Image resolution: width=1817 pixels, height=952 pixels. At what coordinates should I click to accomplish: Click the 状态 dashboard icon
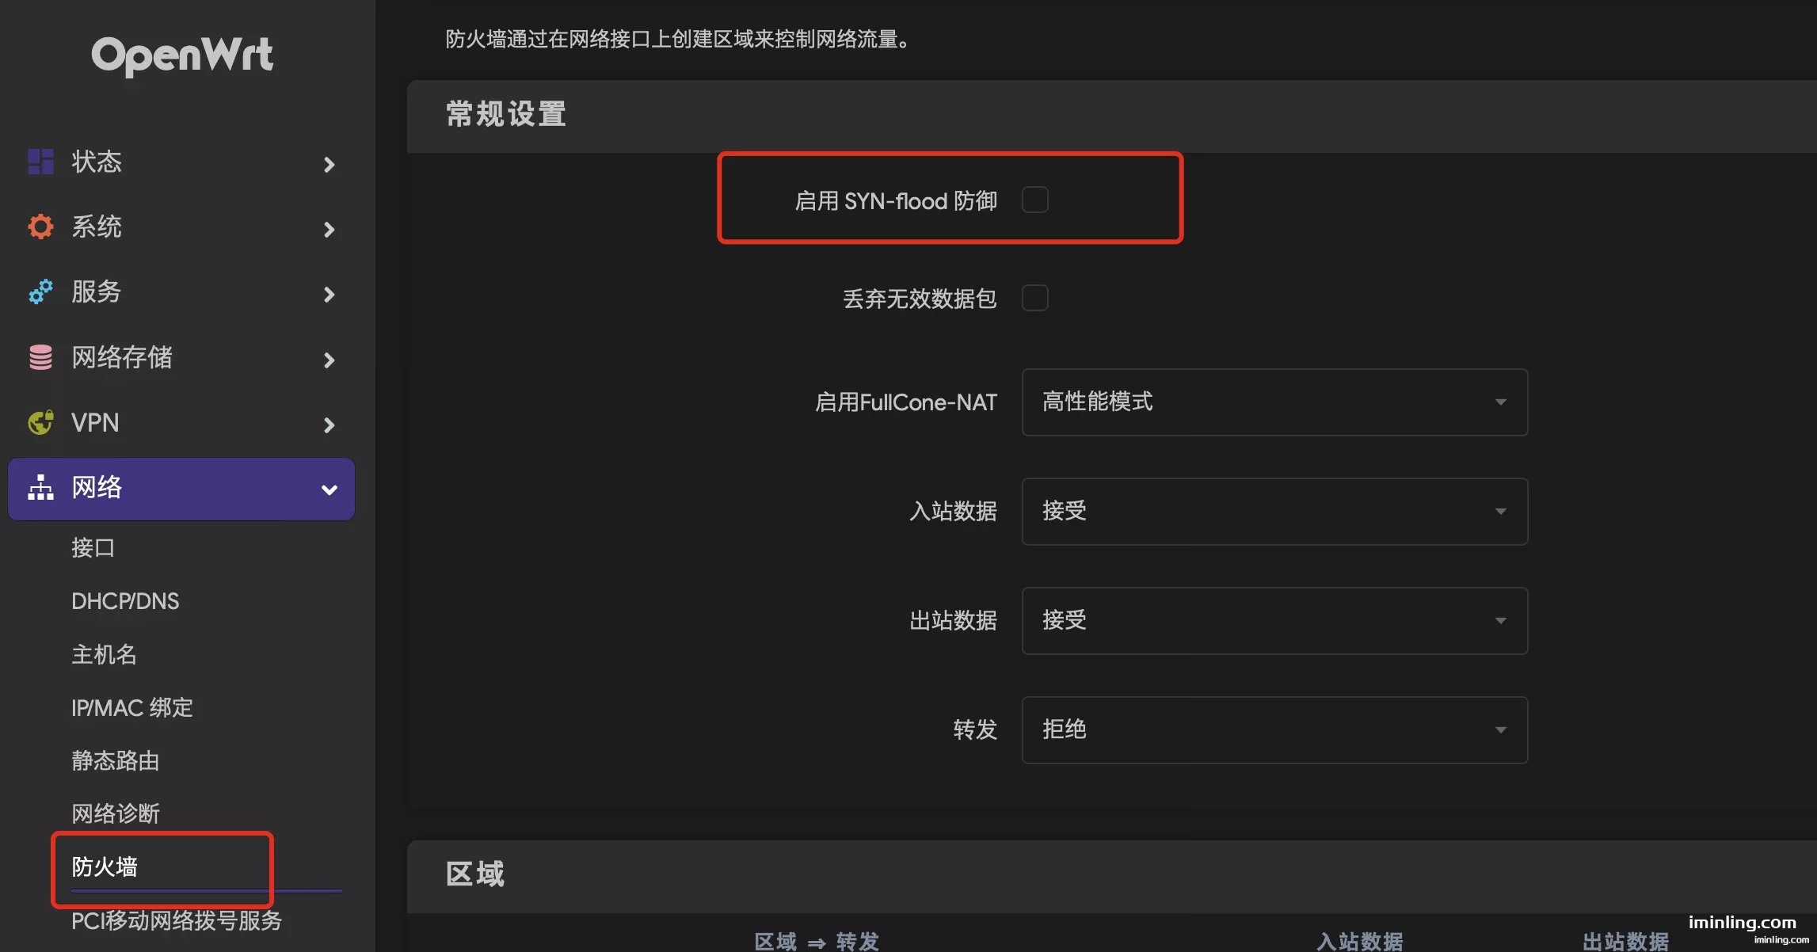40,162
